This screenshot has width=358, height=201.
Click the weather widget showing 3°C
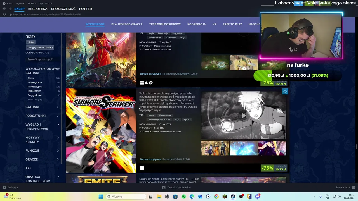point(12,197)
